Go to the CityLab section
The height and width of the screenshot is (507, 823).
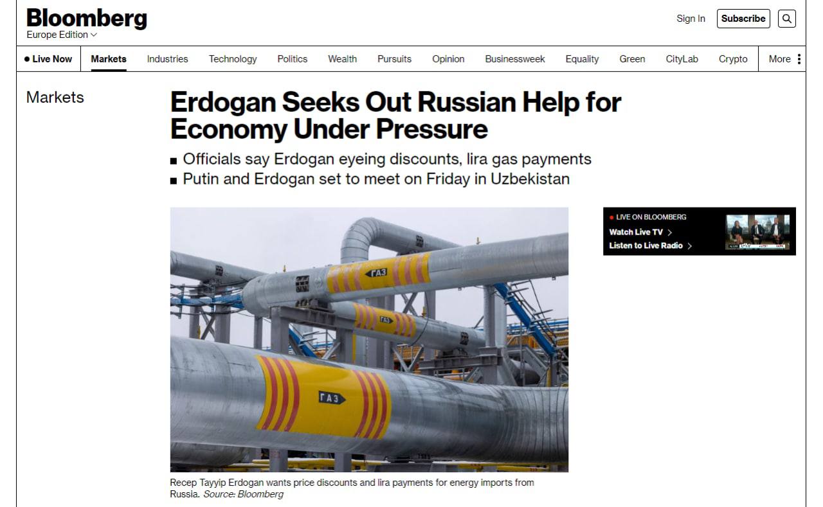682,59
